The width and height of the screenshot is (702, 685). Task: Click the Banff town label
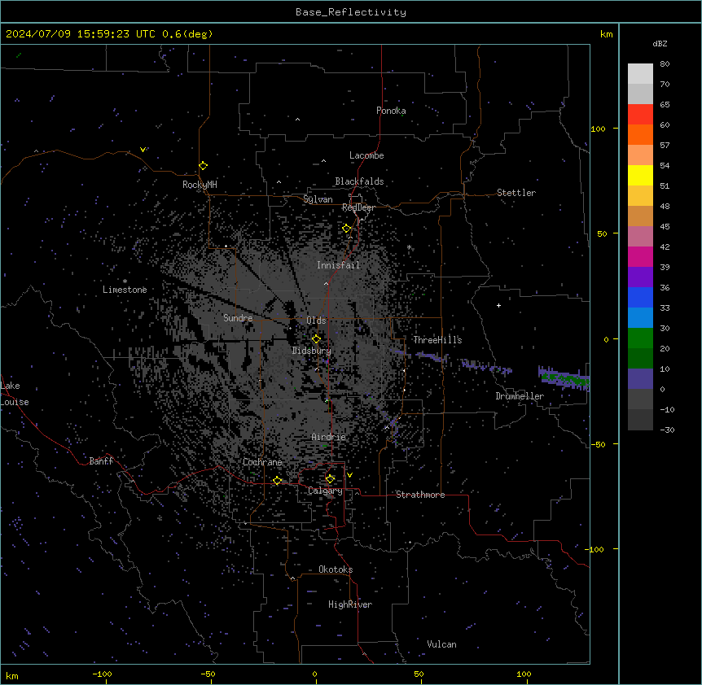[x=101, y=461]
